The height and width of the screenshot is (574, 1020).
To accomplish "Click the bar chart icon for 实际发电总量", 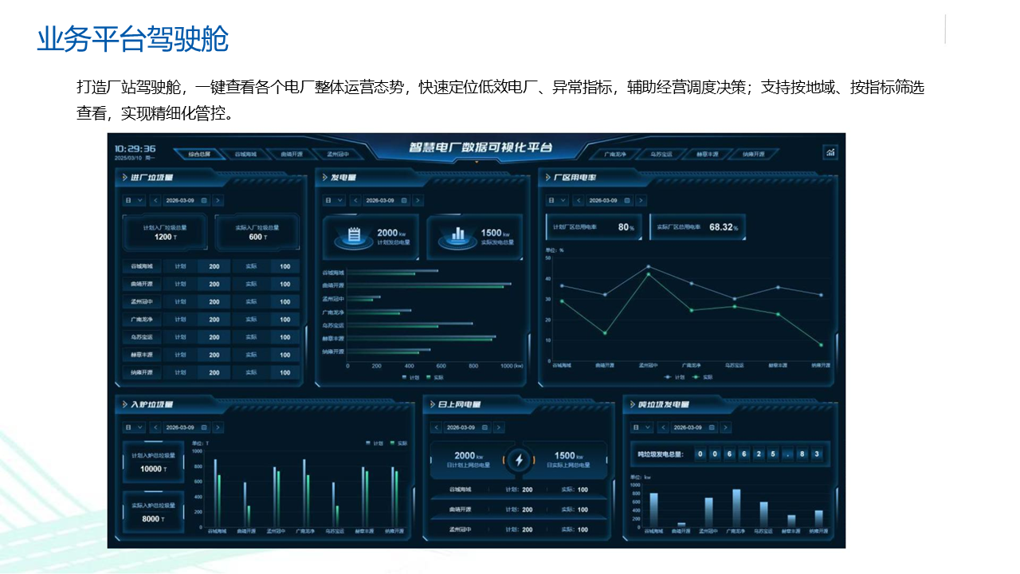I will pos(458,234).
